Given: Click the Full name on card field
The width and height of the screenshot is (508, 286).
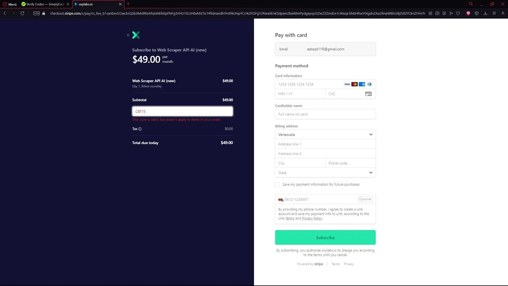Looking at the screenshot, I should (x=325, y=114).
